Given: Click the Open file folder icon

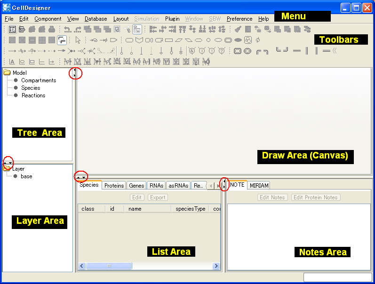Looking at the screenshot, I should pos(22,30).
